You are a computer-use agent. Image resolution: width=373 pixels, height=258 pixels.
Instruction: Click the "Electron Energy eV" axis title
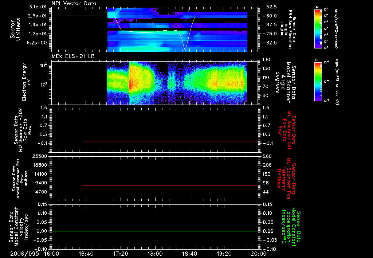(26, 82)
